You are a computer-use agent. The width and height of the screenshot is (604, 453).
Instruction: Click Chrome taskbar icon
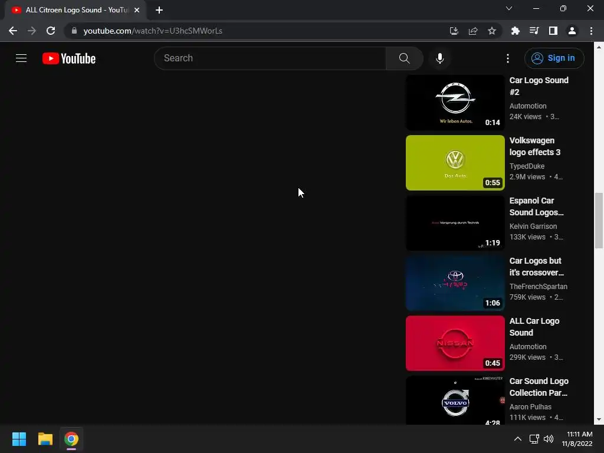coord(71,439)
